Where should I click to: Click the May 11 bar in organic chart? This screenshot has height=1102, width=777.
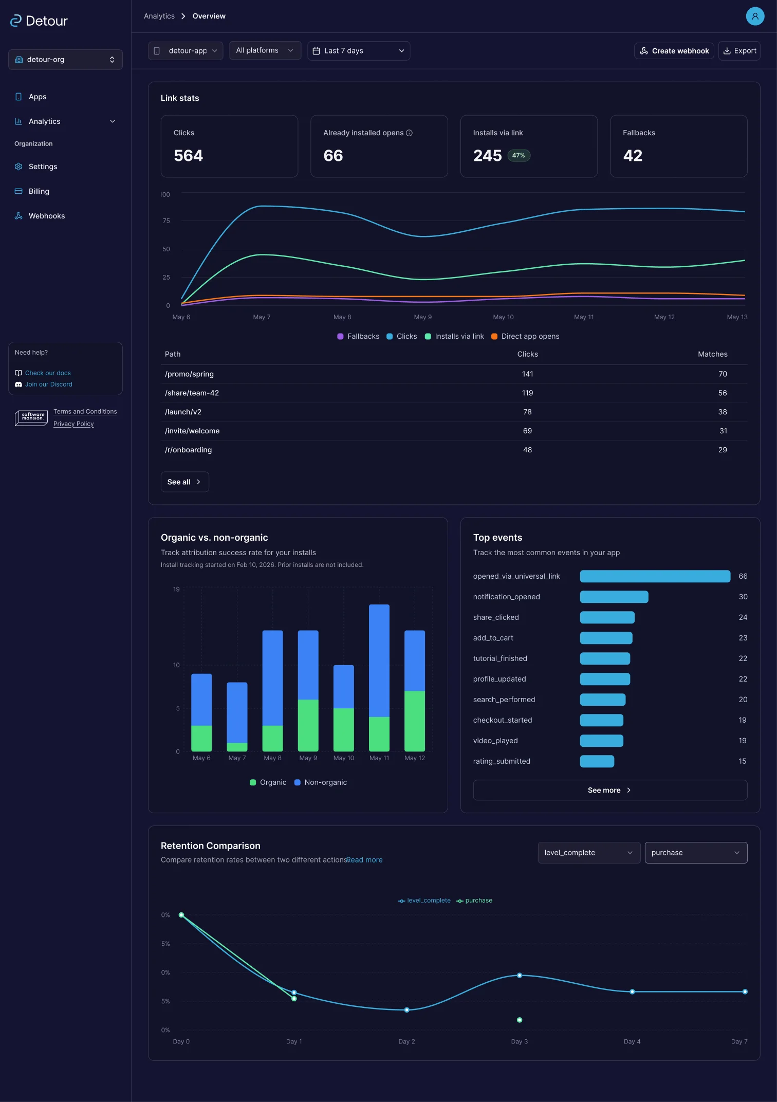coord(379,678)
